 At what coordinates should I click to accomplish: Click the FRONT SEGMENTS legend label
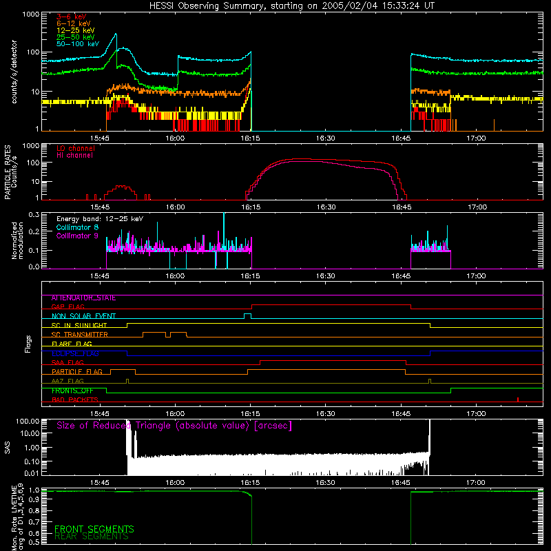pyautogui.click(x=94, y=529)
